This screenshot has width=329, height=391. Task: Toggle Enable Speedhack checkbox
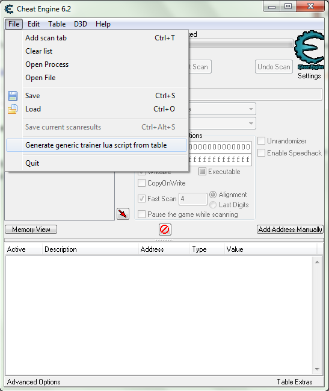pyautogui.click(x=261, y=152)
